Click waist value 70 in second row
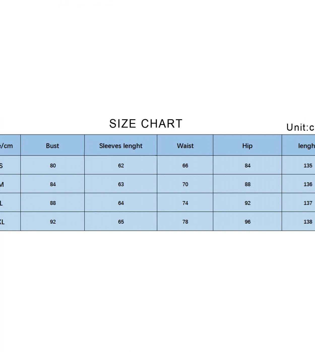Image resolution: width=315 pixels, height=352 pixels. point(185,184)
